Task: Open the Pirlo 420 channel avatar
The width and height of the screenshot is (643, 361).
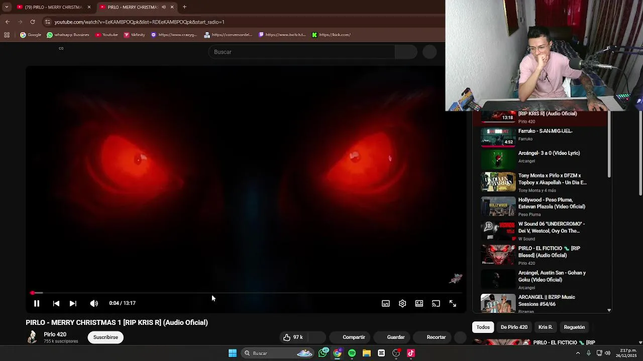Action: [x=32, y=337]
